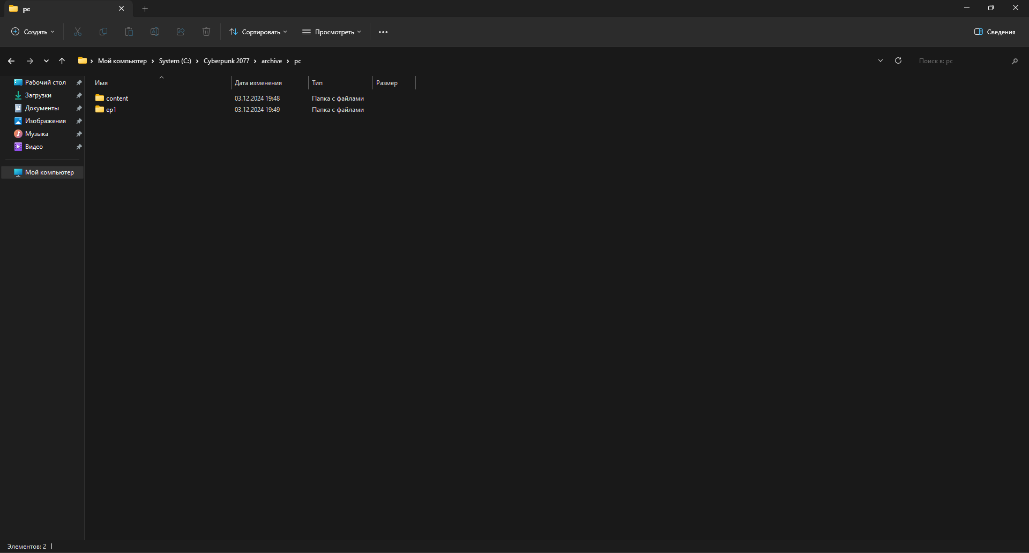1029x553 pixels.
Task: Click the Delete trash bin icon
Action: pyautogui.click(x=206, y=32)
